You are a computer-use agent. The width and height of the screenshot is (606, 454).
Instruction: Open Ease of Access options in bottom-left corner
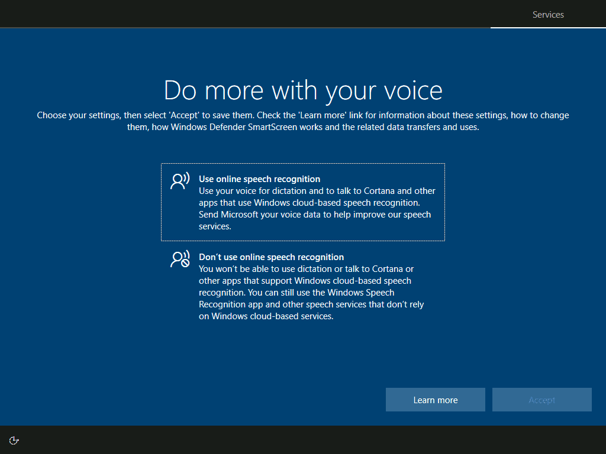tap(13, 440)
